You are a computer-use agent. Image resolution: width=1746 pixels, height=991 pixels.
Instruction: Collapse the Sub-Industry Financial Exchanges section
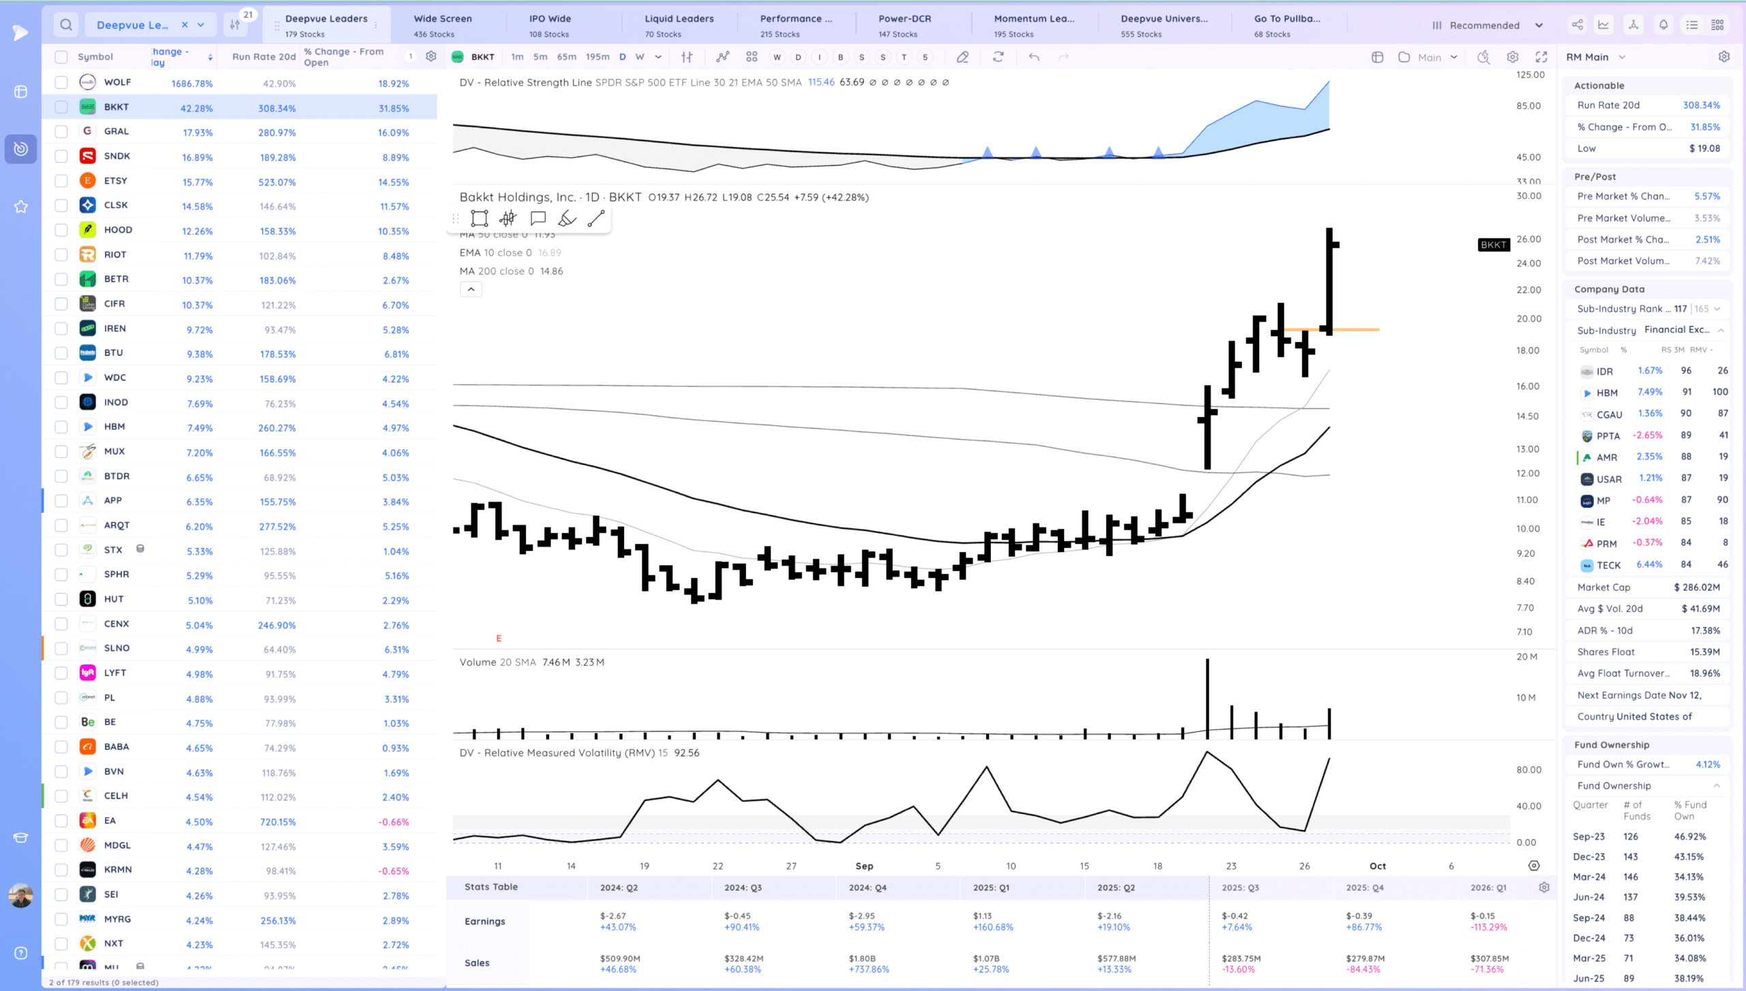pyautogui.click(x=1721, y=330)
